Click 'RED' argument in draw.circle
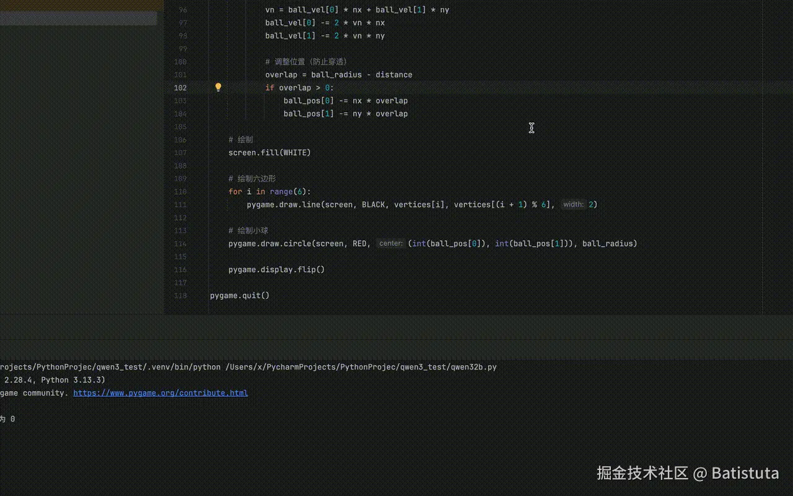Screen dimensions: 793x496 click(x=359, y=244)
